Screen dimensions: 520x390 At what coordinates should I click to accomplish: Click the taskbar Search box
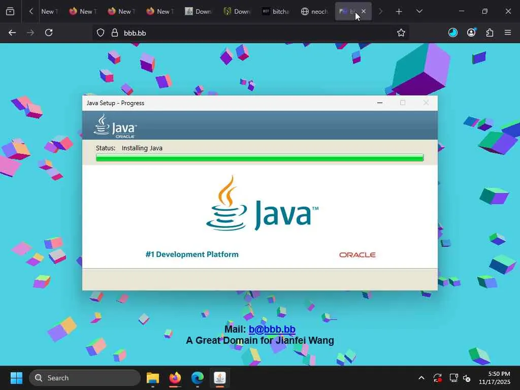[x=85, y=378]
